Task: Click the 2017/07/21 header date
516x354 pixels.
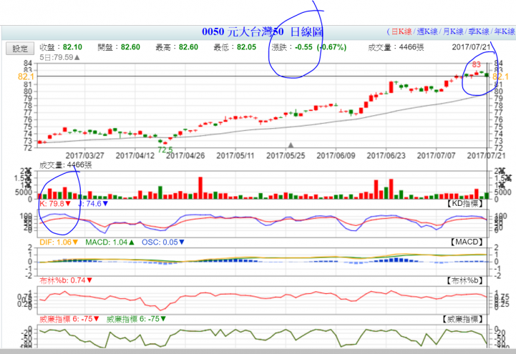Action: [x=471, y=47]
